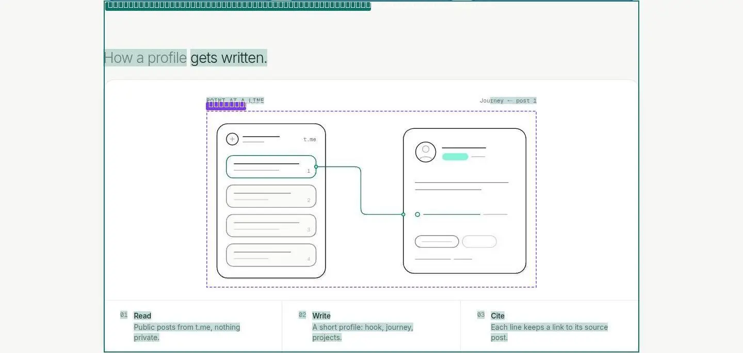Click the "t.me" label in phone mockup
The image size is (743, 353).
(310, 140)
